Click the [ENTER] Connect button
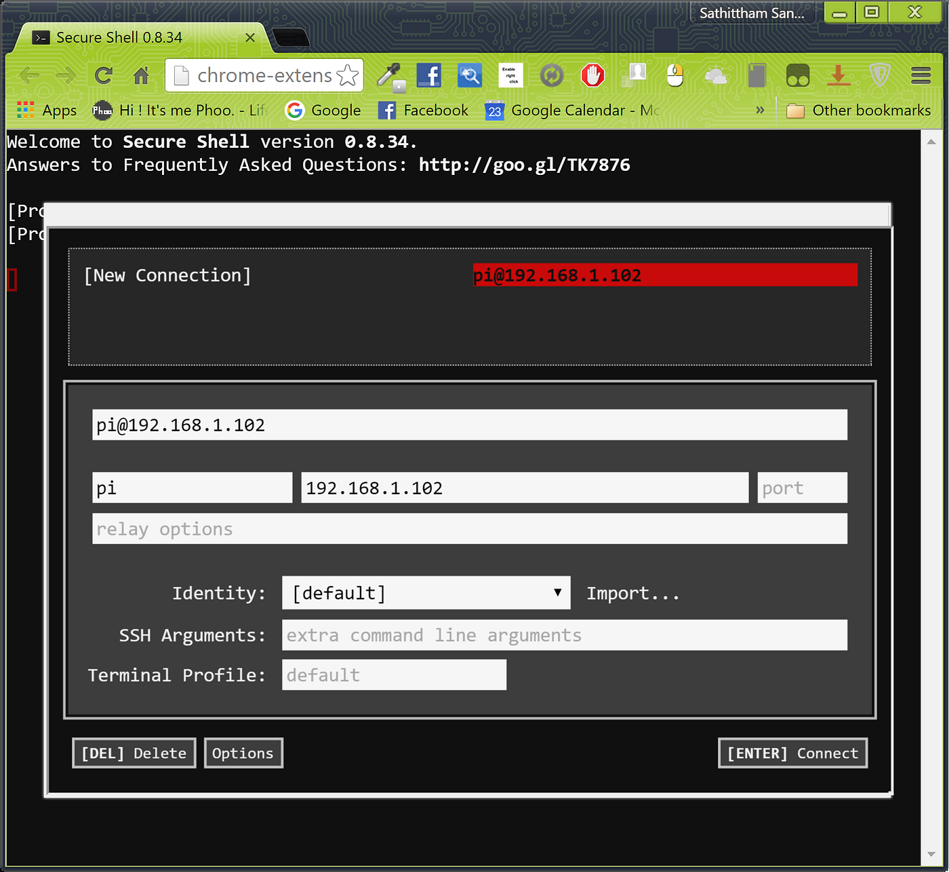 (x=792, y=753)
